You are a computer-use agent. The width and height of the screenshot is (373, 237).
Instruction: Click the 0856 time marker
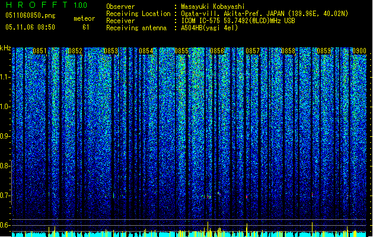pos(217,51)
